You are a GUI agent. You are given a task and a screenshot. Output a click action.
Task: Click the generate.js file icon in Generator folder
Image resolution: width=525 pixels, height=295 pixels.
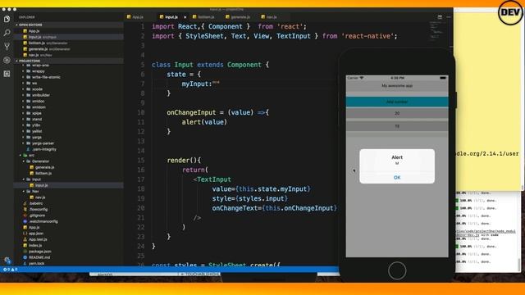point(32,167)
